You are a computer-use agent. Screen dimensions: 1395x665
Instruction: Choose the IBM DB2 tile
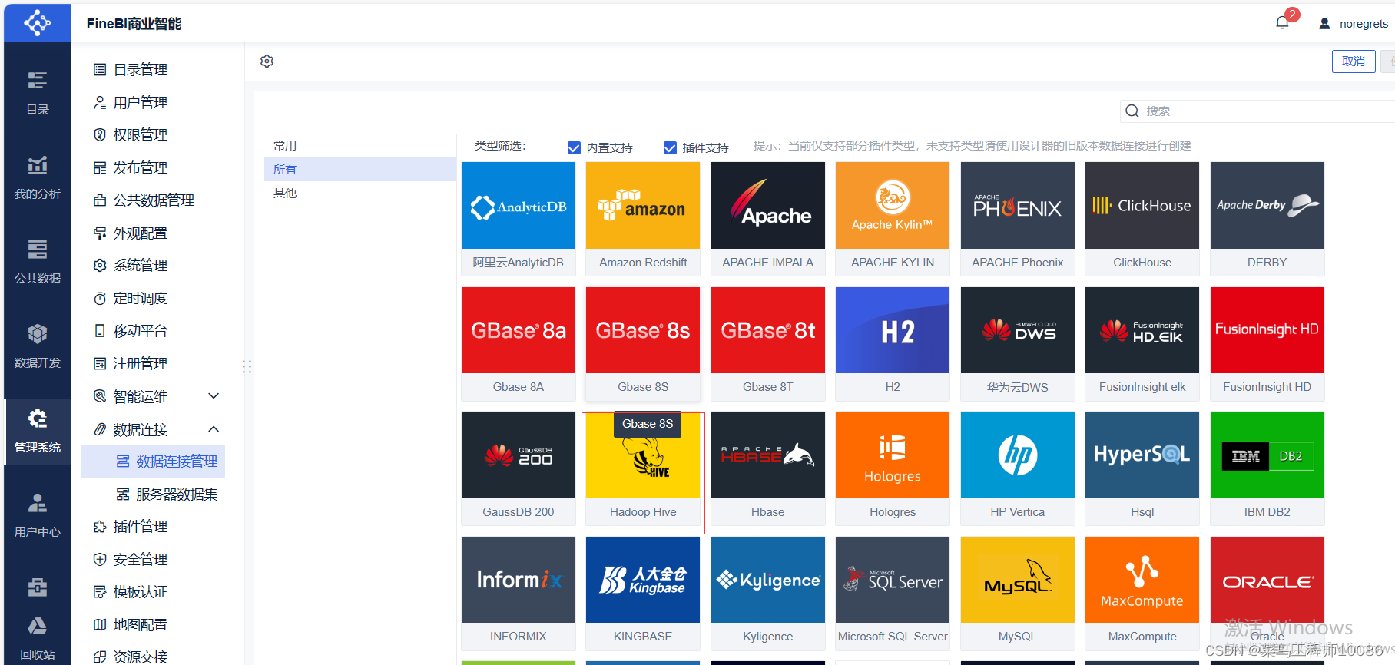click(x=1267, y=468)
